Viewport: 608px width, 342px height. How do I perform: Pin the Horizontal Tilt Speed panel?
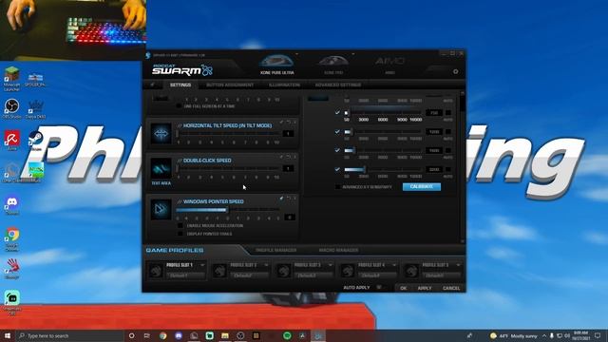281,123
